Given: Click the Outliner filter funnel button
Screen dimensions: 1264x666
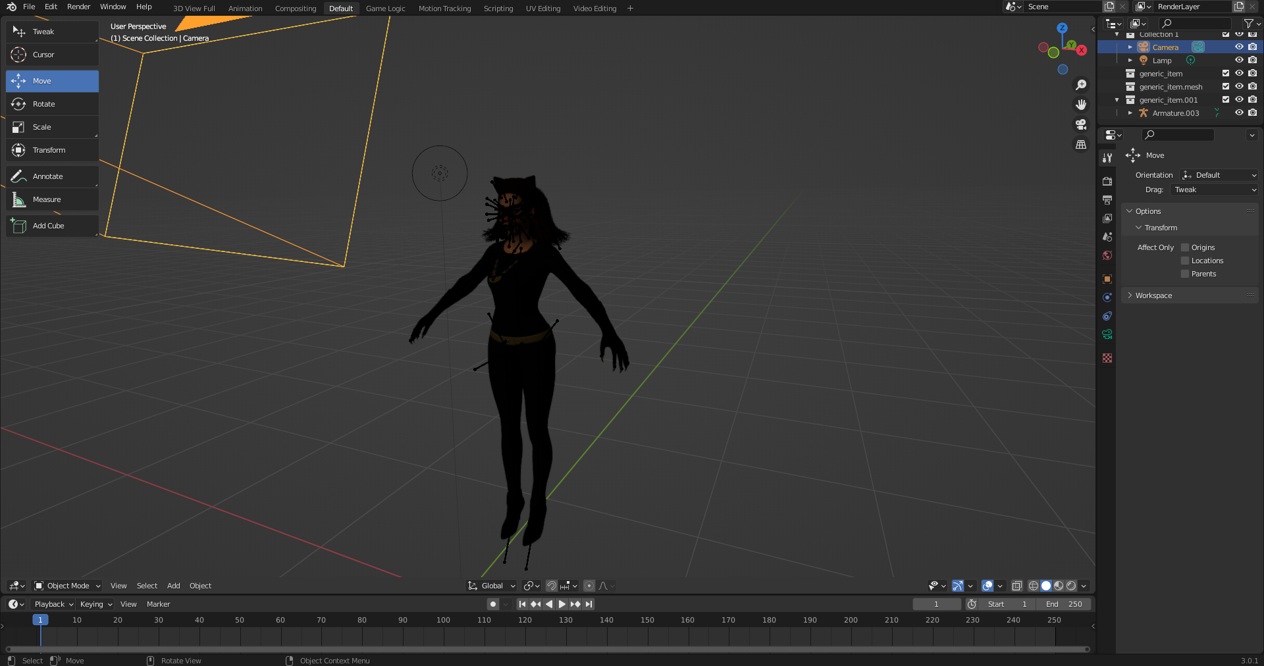Looking at the screenshot, I should coord(1249,24).
